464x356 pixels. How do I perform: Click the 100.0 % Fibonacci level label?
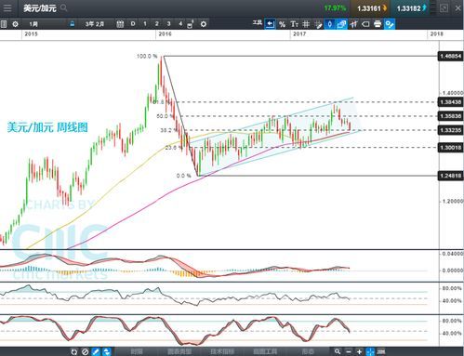click(147, 56)
